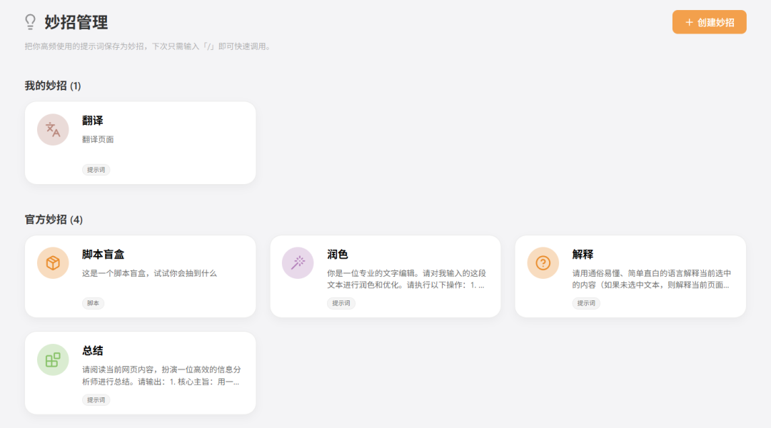The width and height of the screenshot is (771, 428).
Task: Click the 提示词 tag on 润色 card
Action: (x=341, y=303)
